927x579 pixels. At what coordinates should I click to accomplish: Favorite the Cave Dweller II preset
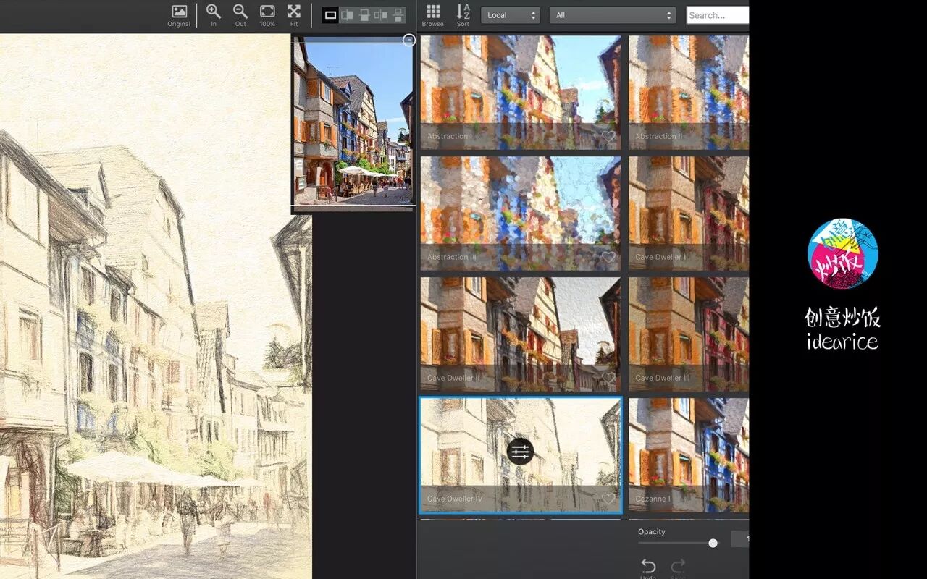tap(608, 378)
